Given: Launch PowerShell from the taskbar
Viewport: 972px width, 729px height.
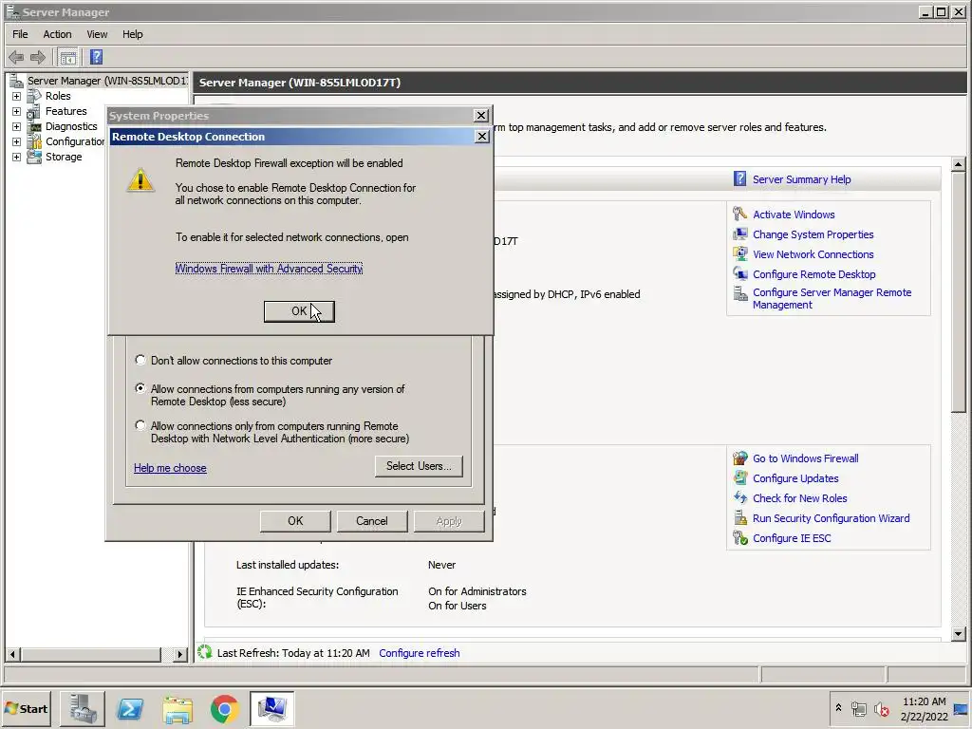Looking at the screenshot, I should coord(130,708).
